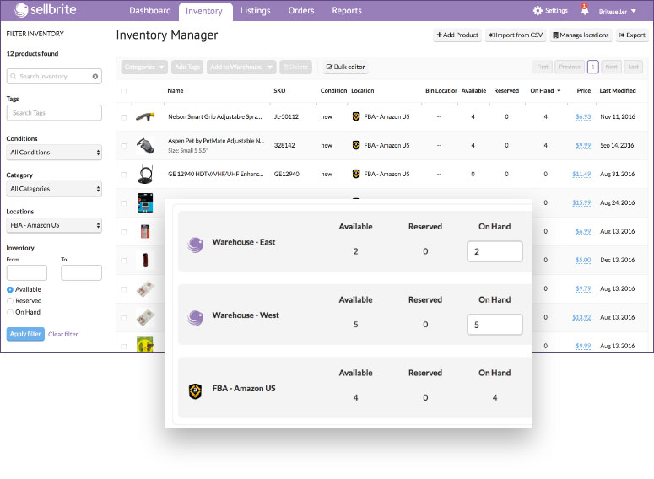The width and height of the screenshot is (654, 479).
Task: Open the All Categories dropdown
Action: pyautogui.click(x=54, y=189)
